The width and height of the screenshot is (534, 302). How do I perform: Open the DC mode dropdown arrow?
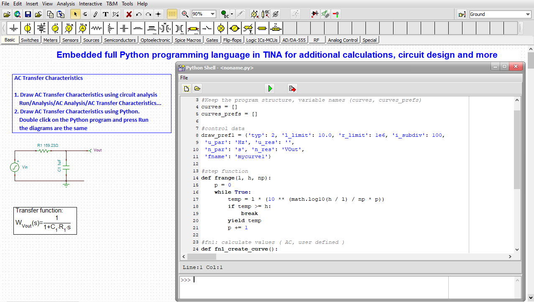click(x=232, y=14)
